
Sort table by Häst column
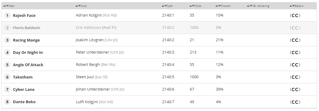[x=9, y=6]
